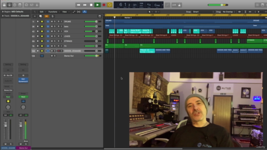Open Quick Help button
This screenshot has height=150, width=267.
pyautogui.click(x=15, y=5)
